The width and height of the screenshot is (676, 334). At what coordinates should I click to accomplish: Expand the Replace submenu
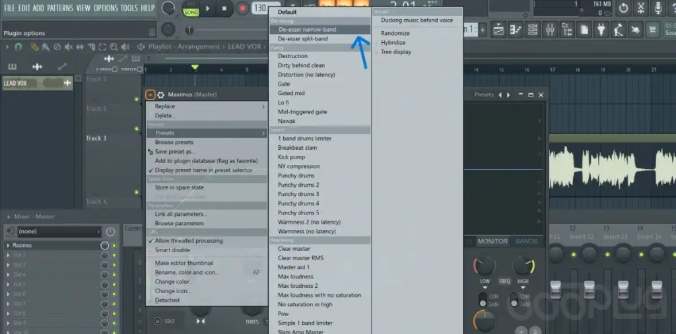coord(207,106)
